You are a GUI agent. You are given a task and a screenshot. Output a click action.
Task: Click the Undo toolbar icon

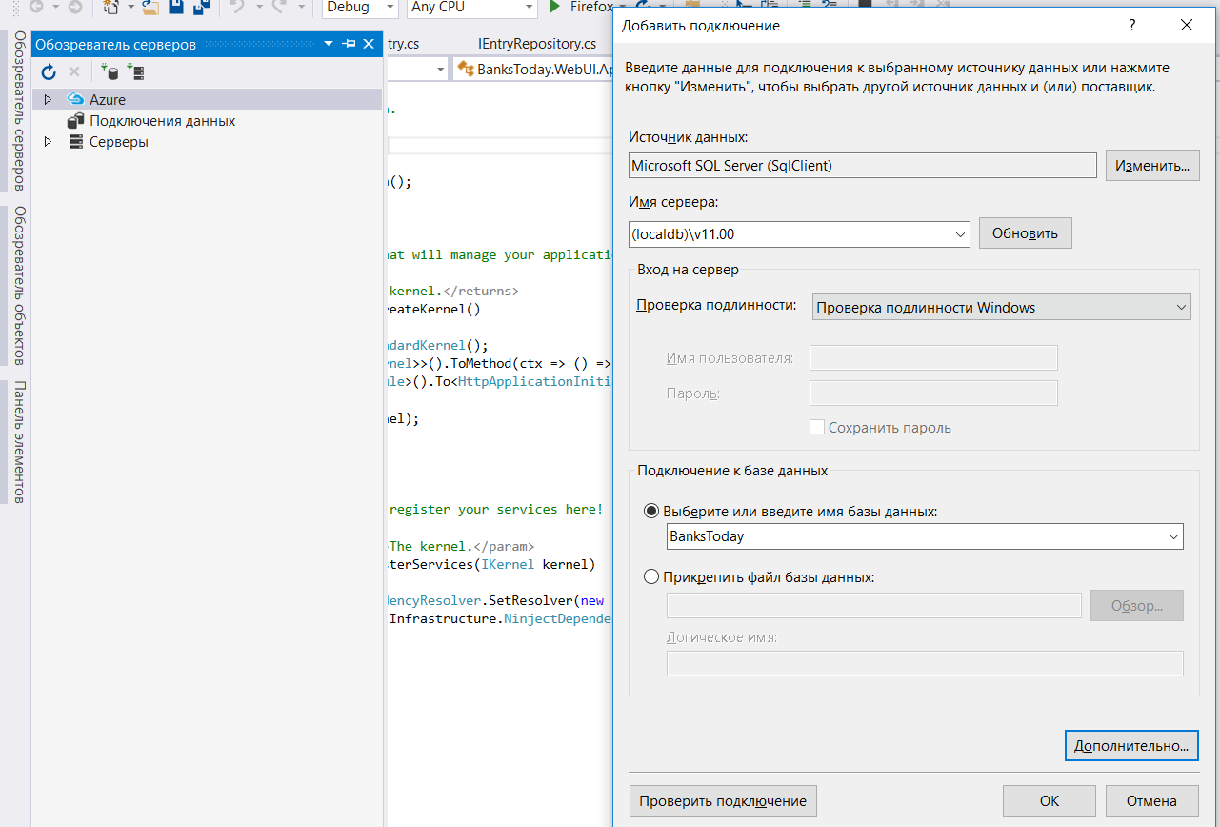(x=237, y=8)
